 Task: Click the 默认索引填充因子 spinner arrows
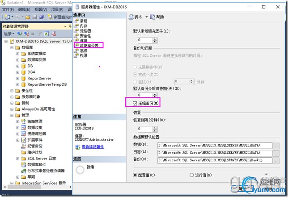(155, 40)
